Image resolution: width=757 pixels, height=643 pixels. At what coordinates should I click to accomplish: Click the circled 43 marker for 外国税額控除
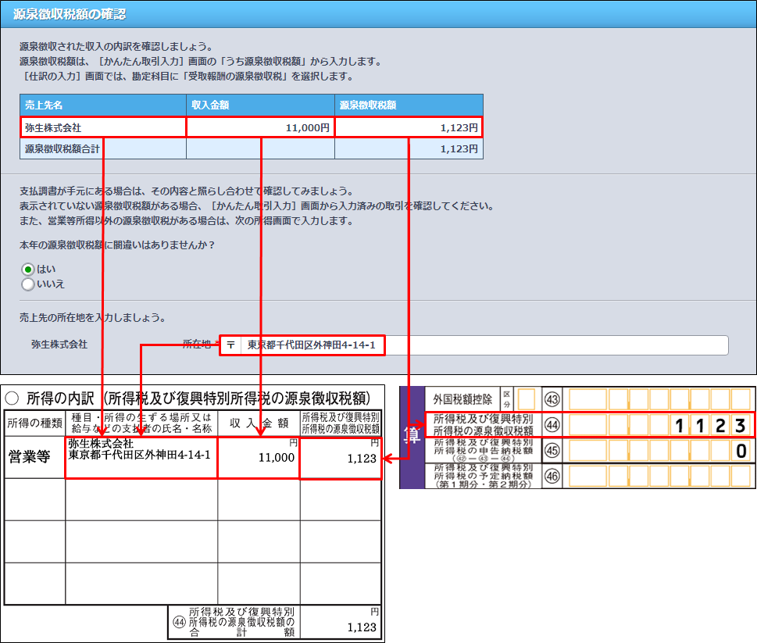(553, 399)
